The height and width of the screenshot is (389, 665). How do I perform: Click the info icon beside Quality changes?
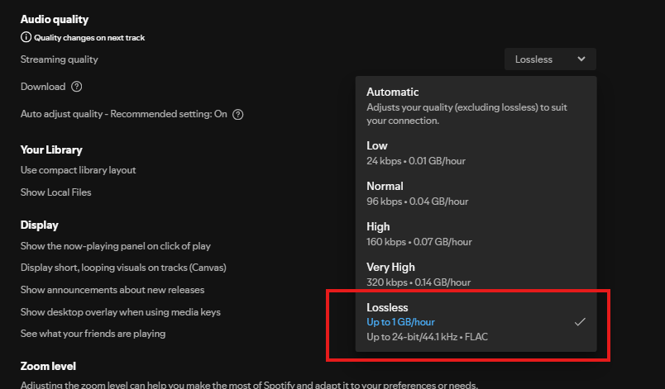coord(26,37)
